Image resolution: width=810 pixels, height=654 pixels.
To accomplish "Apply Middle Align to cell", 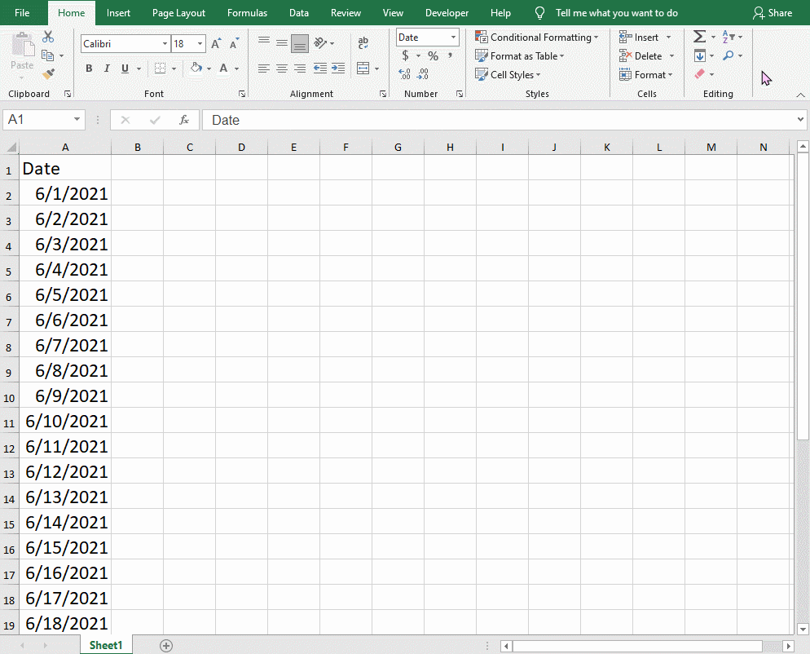I will (x=281, y=43).
